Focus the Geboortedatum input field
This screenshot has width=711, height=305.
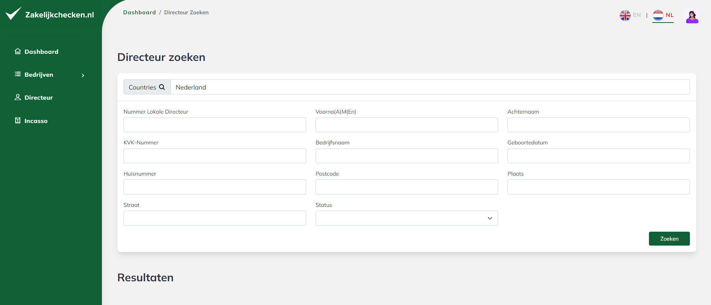coord(599,156)
